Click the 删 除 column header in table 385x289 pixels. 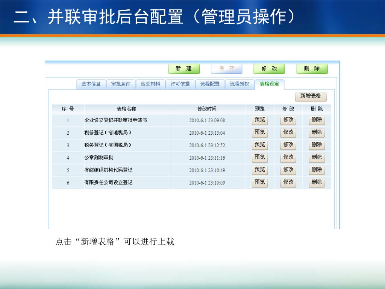pyautogui.click(x=317, y=109)
